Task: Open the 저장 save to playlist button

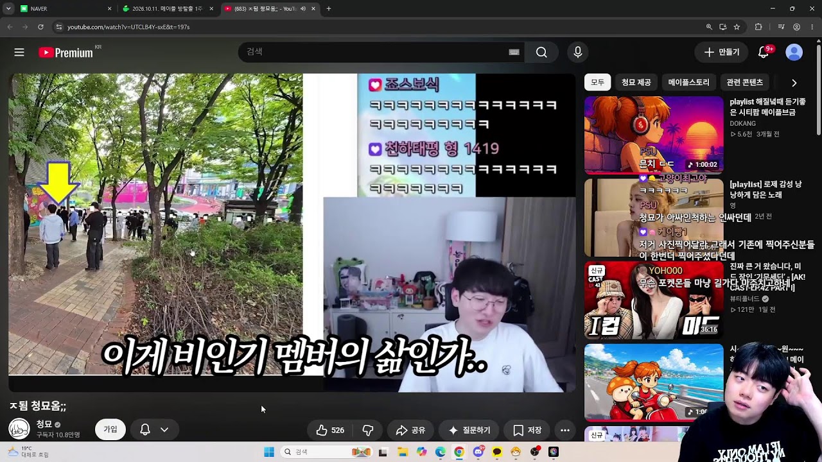Action: pyautogui.click(x=527, y=430)
